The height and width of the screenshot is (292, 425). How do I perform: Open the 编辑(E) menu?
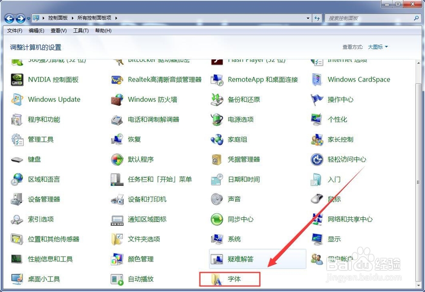pos(37,31)
